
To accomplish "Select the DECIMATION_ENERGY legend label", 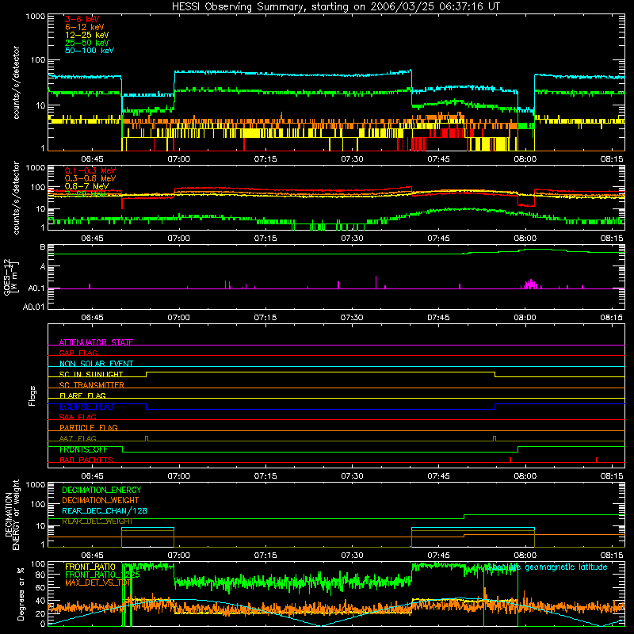I will (x=101, y=490).
